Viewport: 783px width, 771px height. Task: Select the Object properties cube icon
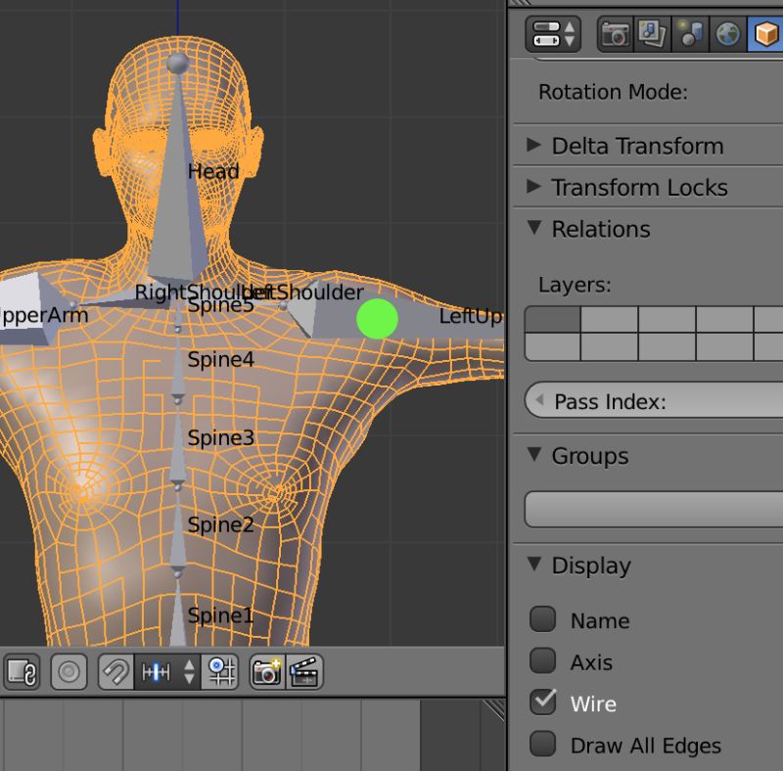click(766, 32)
